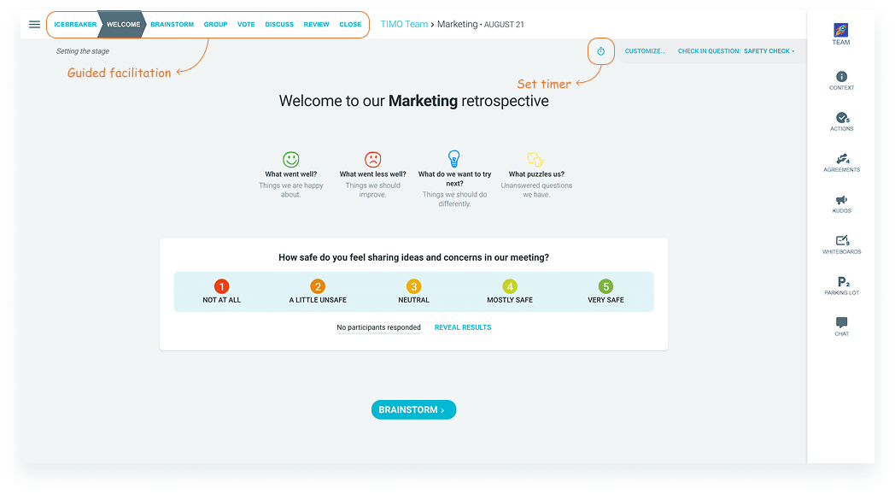Switch to the Discuss stage
Screen dimensions: 895x494
point(279,25)
